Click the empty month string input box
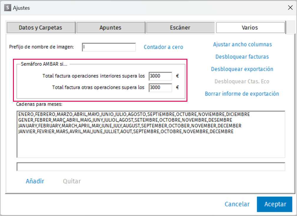 [151, 167]
